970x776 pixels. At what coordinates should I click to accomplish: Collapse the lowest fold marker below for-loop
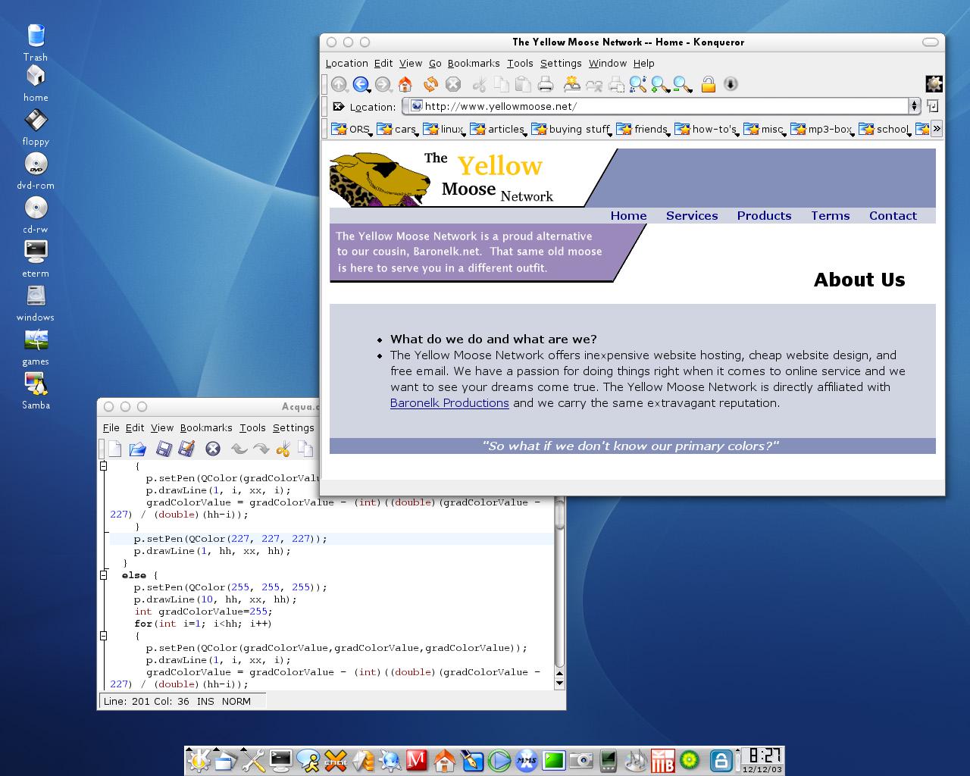point(104,636)
